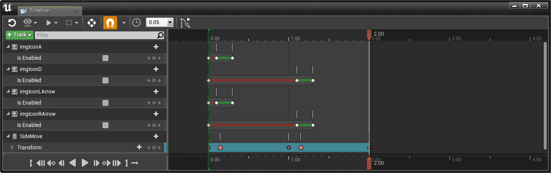Step back one frame
Viewport: 551px width, 173px height.
pyautogui.click(x=61, y=163)
